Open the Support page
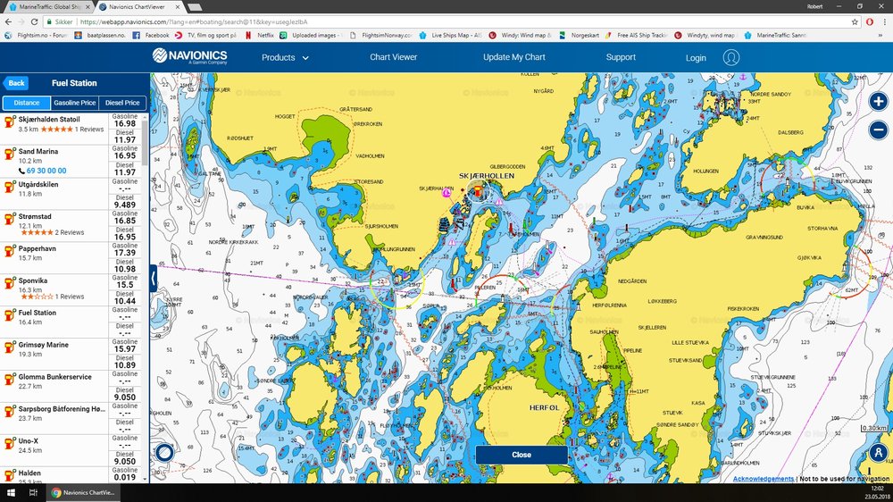 tap(621, 57)
